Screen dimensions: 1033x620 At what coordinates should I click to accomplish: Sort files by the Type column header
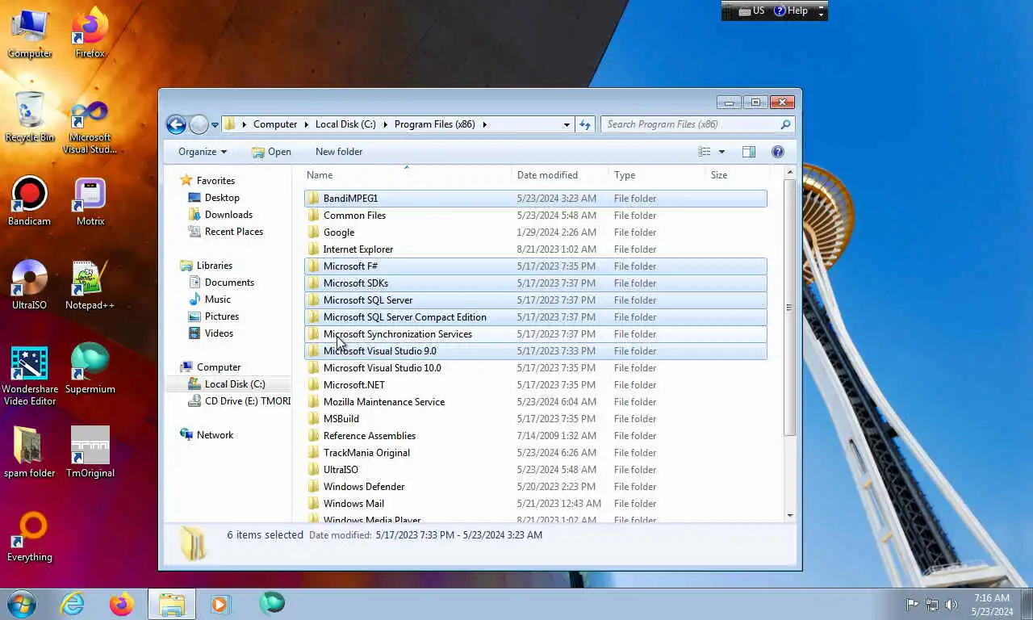(x=657, y=175)
